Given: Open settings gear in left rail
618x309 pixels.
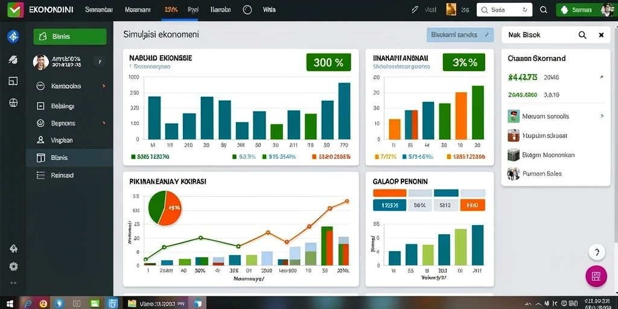Looking at the screenshot, I should (x=13, y=266).
